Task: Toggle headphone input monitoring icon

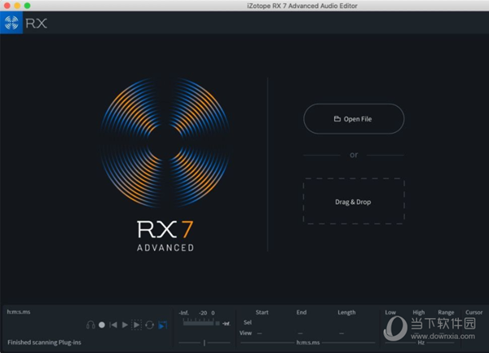Action: pos(90,325)
